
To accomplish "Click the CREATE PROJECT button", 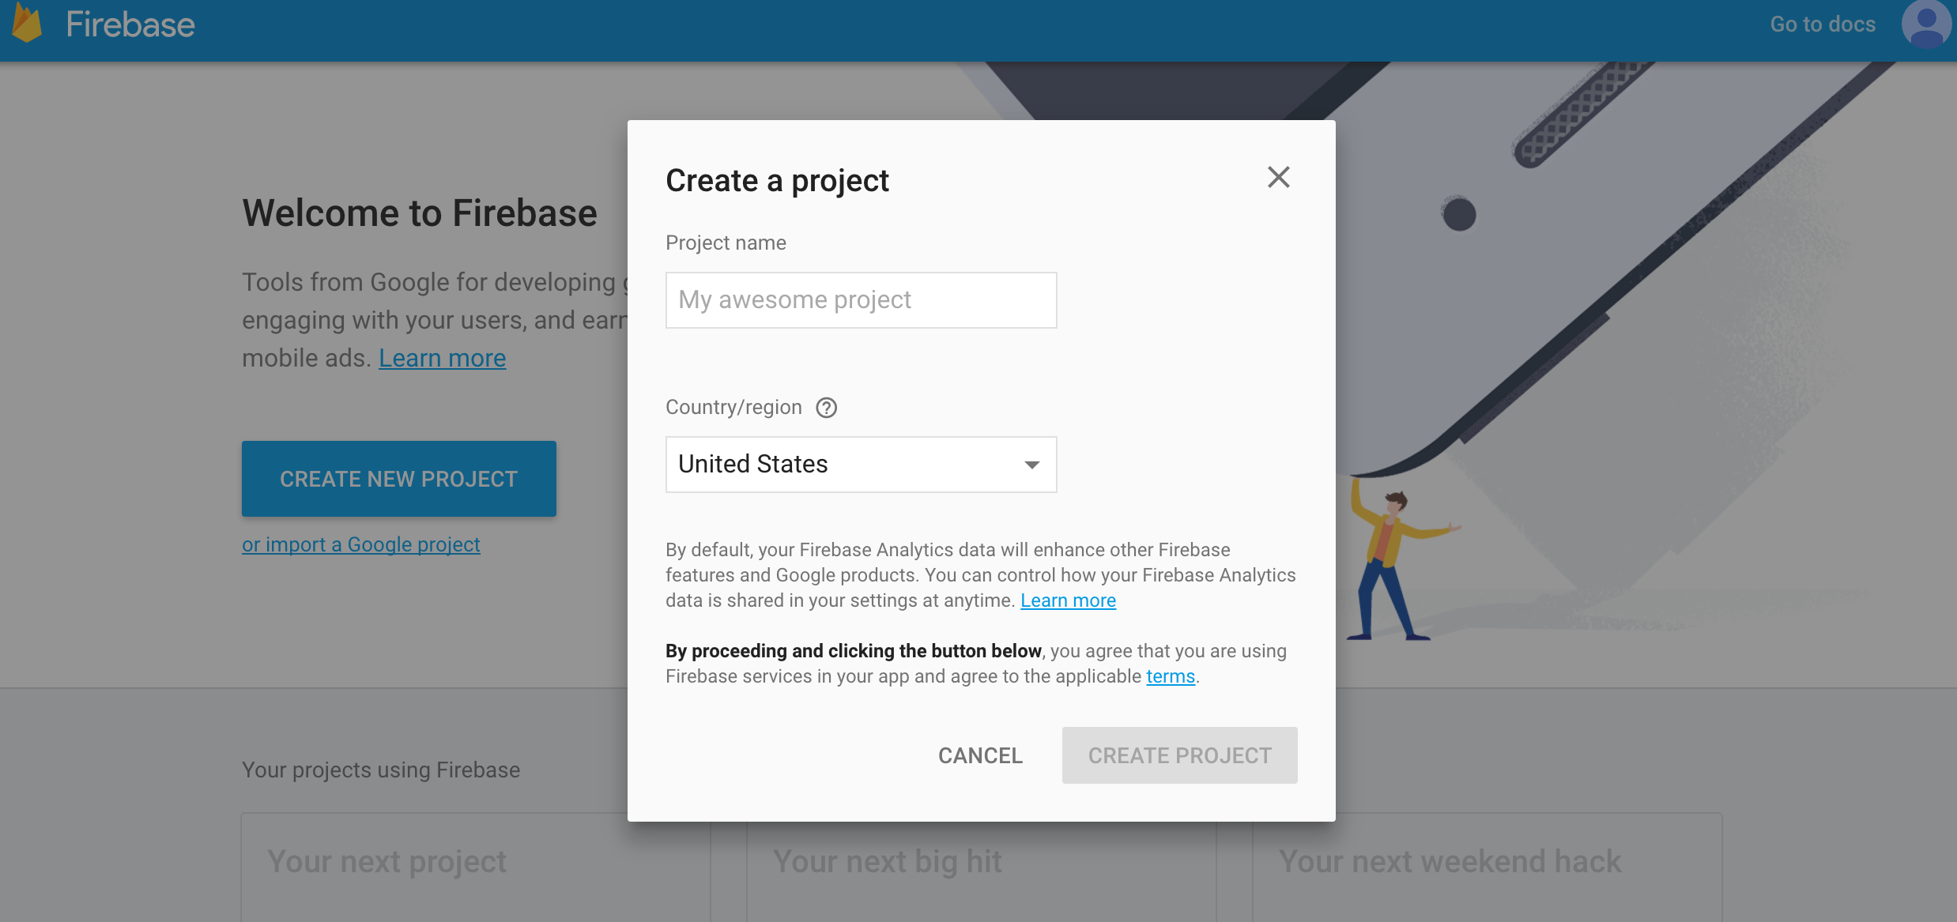I will pos(1179,755).
